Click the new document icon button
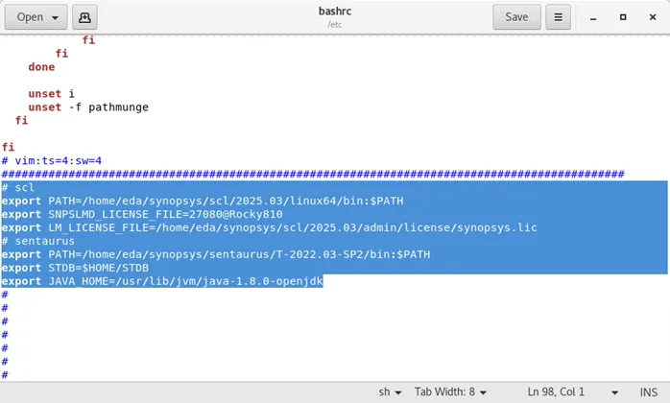The width and height of the screenshot is (670, 403). pyautogui.click(x=84, y=17)
